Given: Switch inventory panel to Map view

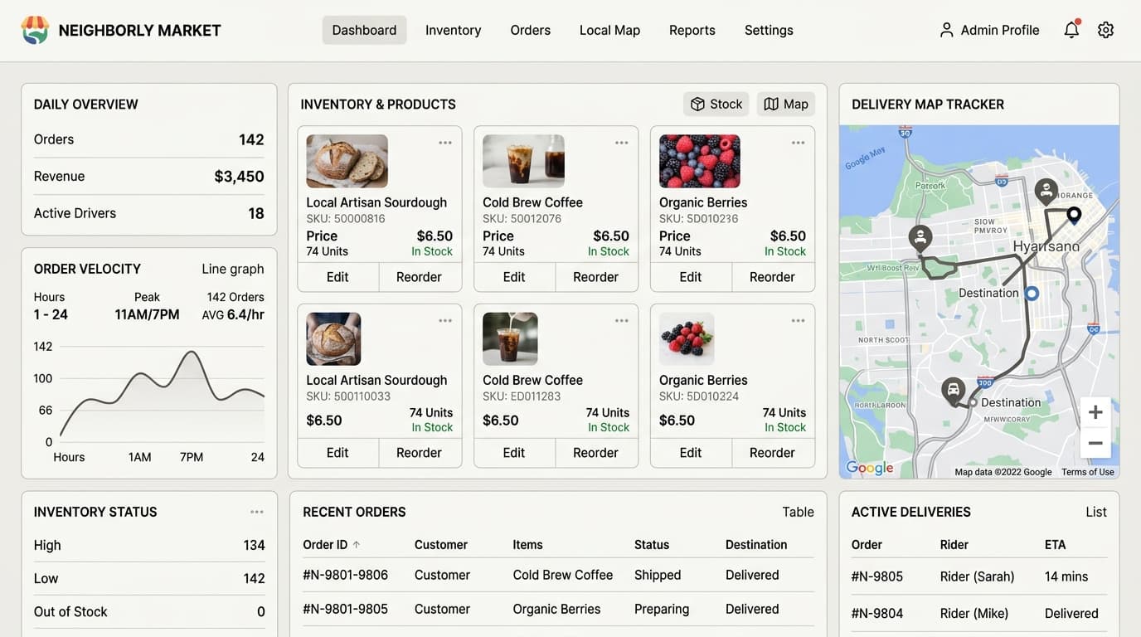Looking at the screenshot, I should [x=786, y=104].
